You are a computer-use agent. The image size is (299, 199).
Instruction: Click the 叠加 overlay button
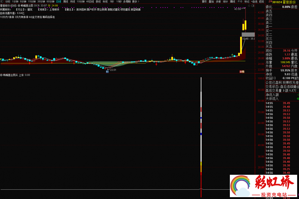coord(211,1)
